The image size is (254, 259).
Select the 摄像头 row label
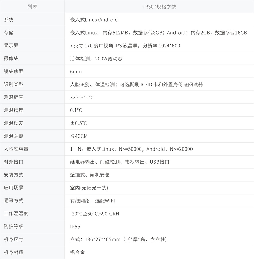coord(11,58)
